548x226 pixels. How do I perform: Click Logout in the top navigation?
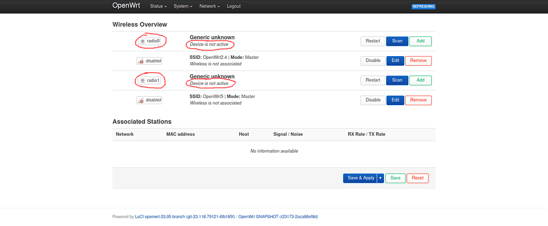(x=234, y=6)
